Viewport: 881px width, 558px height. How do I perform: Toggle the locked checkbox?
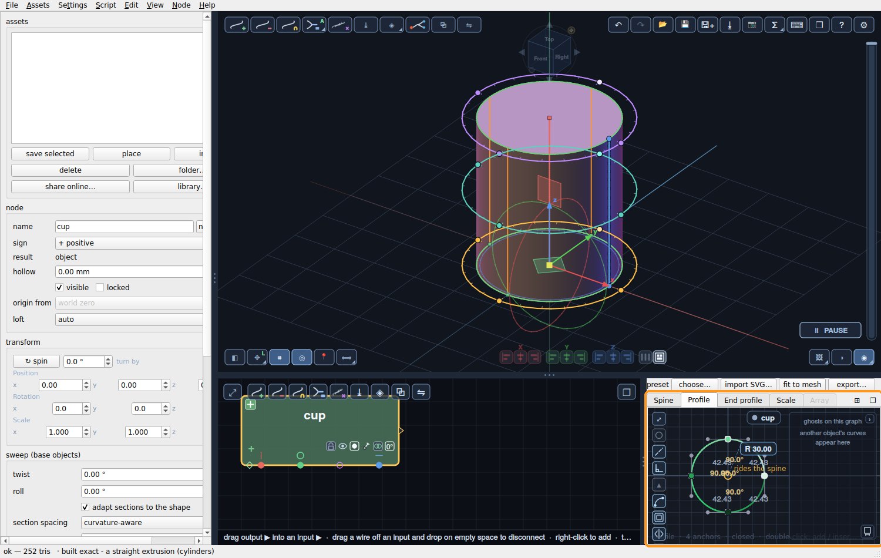[100, 287]
